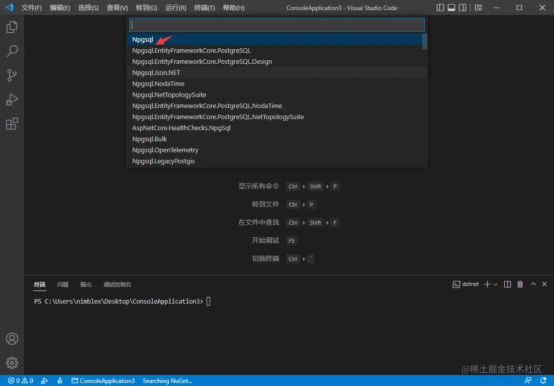Viewport: 554px width, 386px height.
Task: Select AspNetCore.HealthChecks.NpgSql package
Action: (274, 128)
